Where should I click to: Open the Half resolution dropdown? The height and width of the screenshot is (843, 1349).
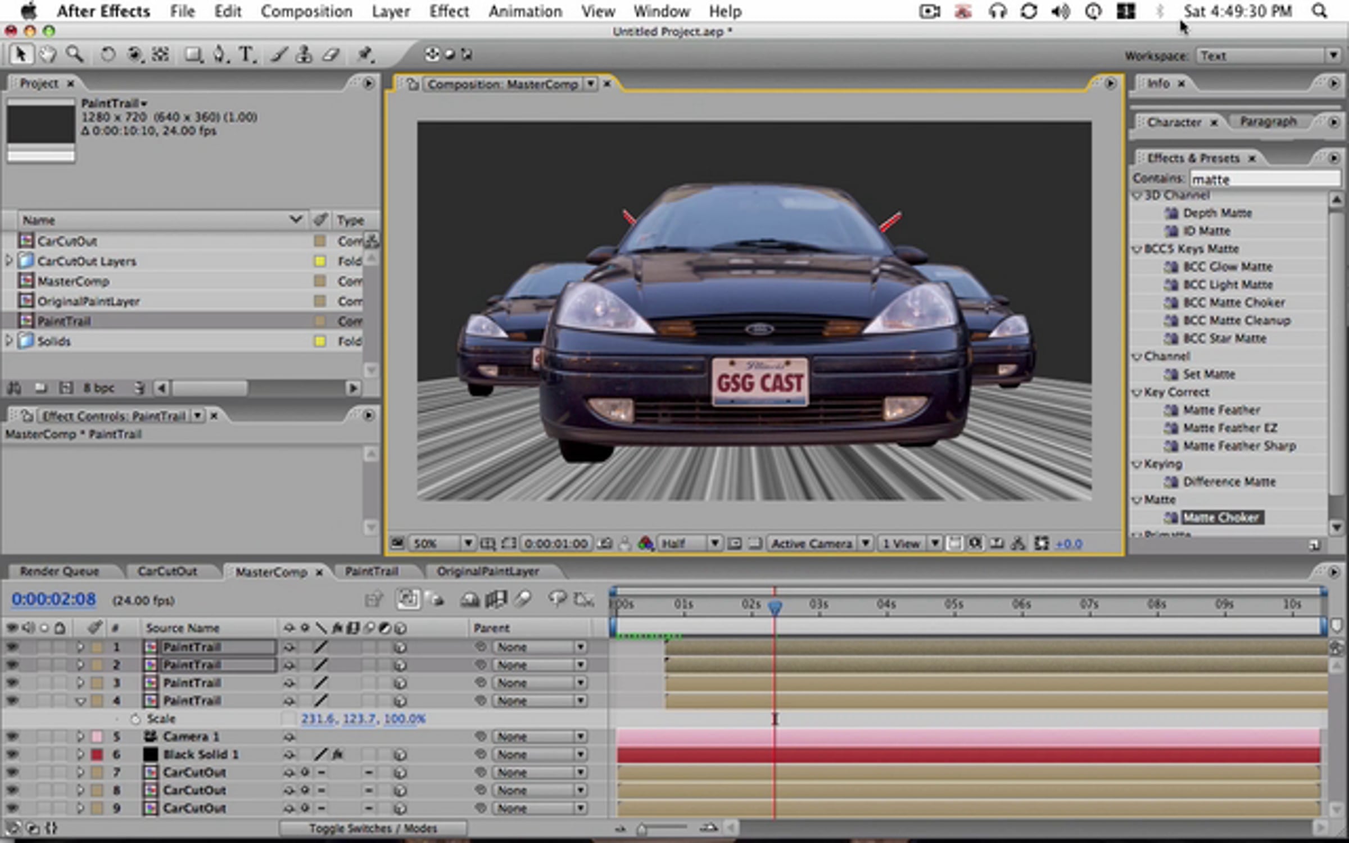click(x=690, y=543)
